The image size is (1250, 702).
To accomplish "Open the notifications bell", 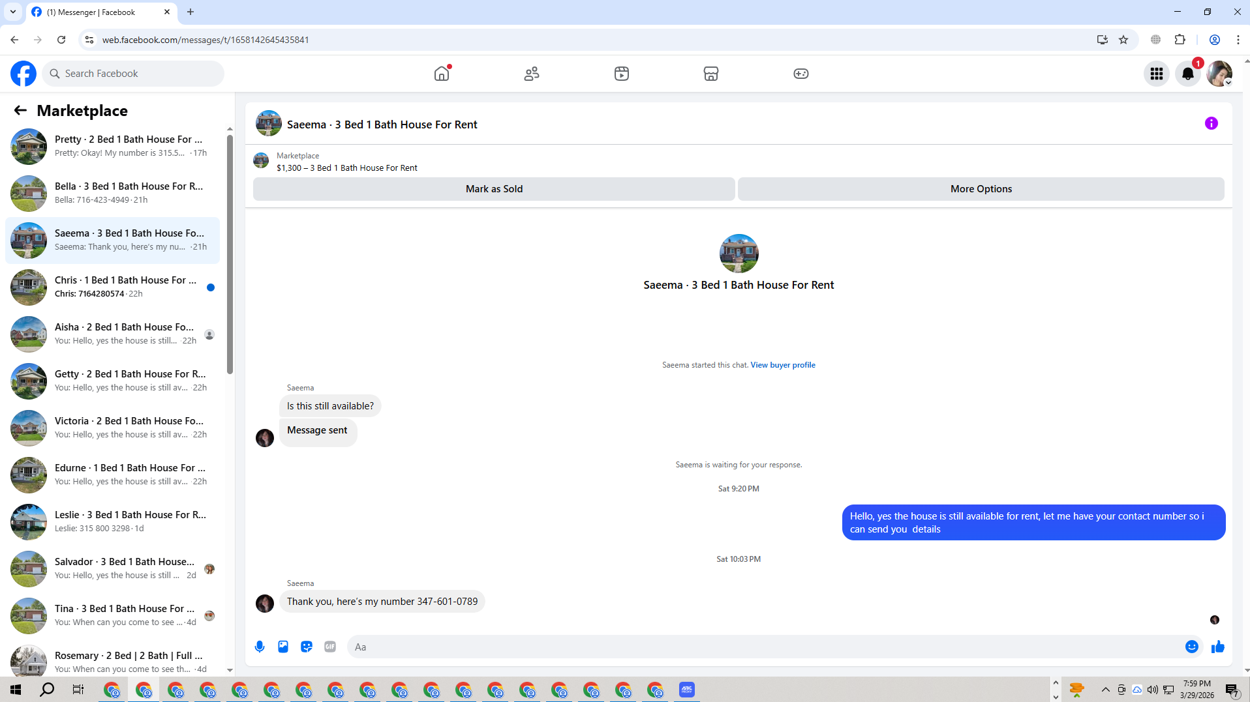I will pyautogui.click(x=1188, y=74).
